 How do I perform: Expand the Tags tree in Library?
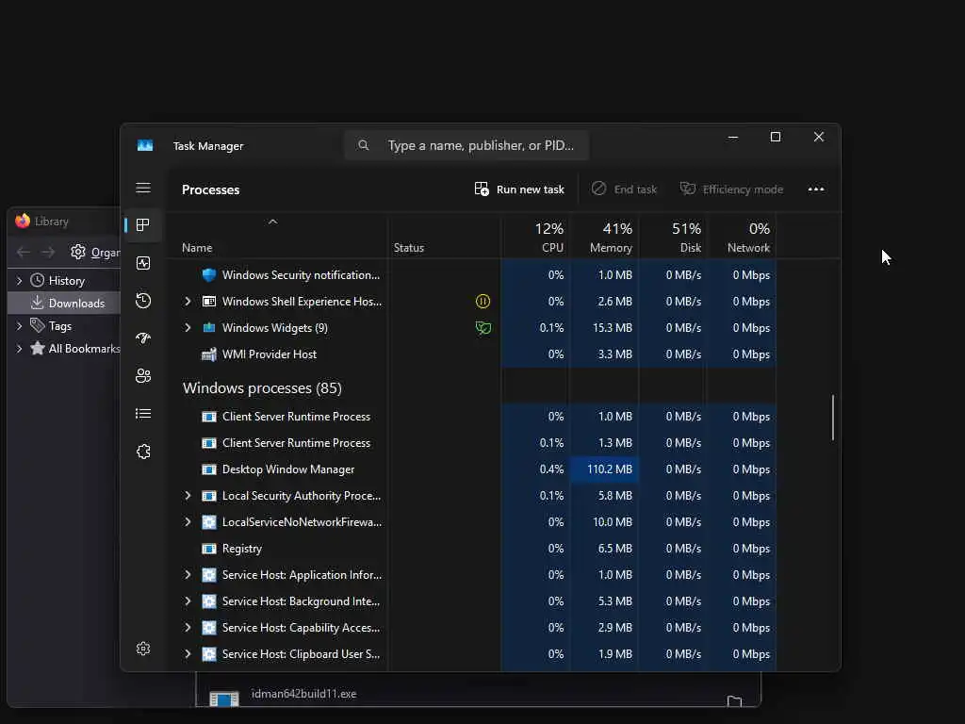(19, 325)
